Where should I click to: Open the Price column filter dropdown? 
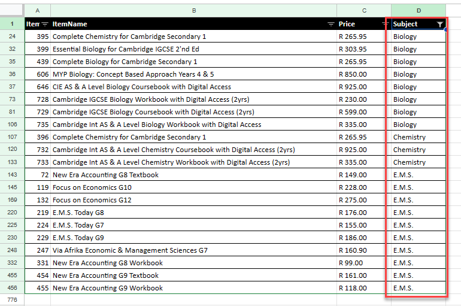pyautogui.click(x=386, y=25)
